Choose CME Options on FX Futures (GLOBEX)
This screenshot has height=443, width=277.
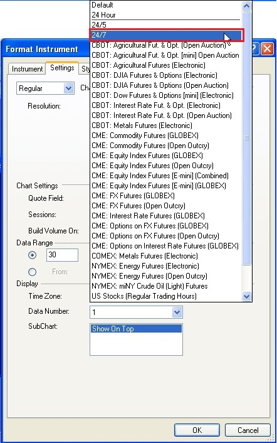[166, 226]
